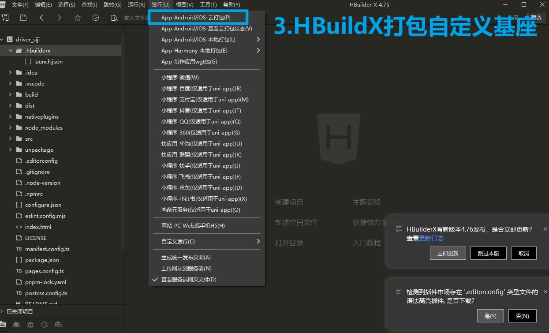The width and height of the screenshot is (549, 333).
Task: Click the cloud globe icon in bottom bar
Action: pyautogui.click(x=58, y=325)
